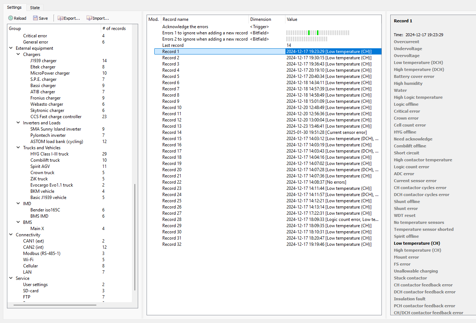Select the CCS Fast charge controller item
476x323 pixels.
(x=56, y=117)
